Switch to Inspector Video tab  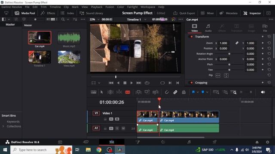[x=194, y=28]
